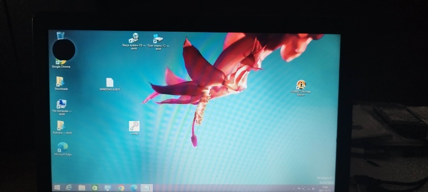This screenshot has width=428, height=192.
Task: Select the Downloads folder shortcut
Action: coord(61,82)
